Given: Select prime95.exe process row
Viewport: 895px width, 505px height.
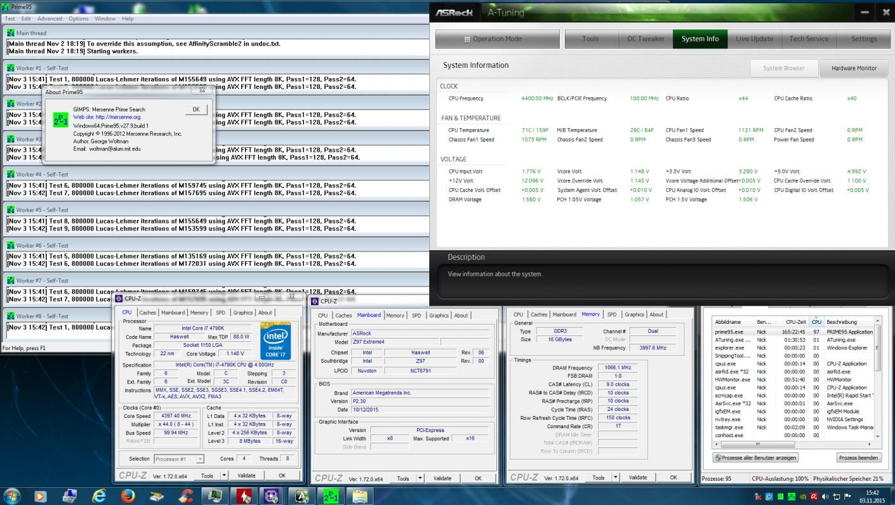Looking at the screenshot, I should pos(793,332).
